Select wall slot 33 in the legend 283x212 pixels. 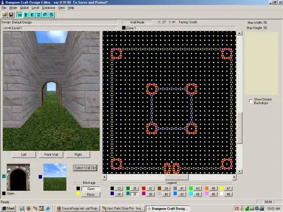tap(119, 189)
